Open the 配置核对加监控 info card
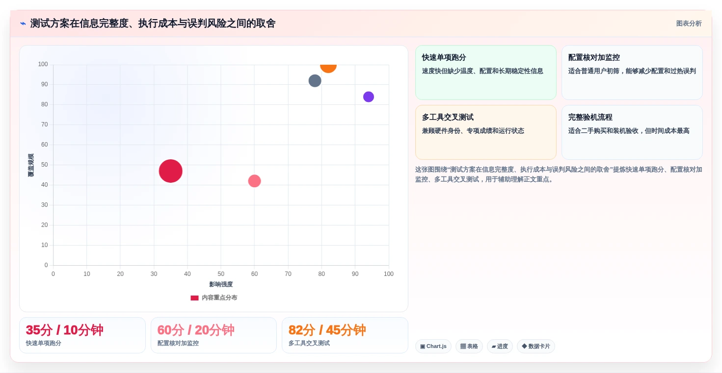This screenshot has height=373, width=722. coord(632,73)
